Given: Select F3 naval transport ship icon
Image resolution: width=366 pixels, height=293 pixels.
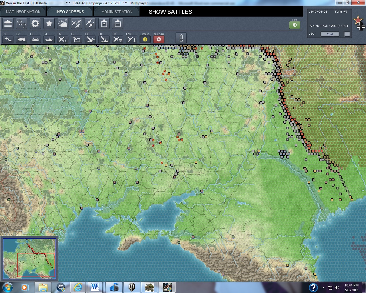Looking at the screenshot, I should click(x=35, y=39).
